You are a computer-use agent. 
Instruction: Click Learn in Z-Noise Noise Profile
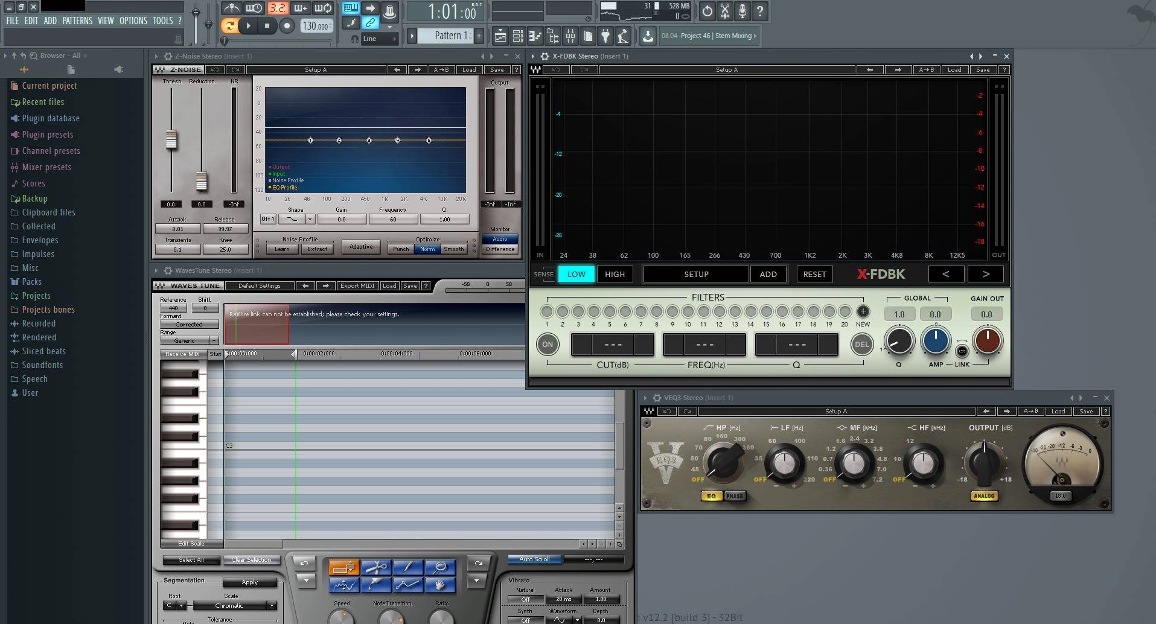point(283,249)
